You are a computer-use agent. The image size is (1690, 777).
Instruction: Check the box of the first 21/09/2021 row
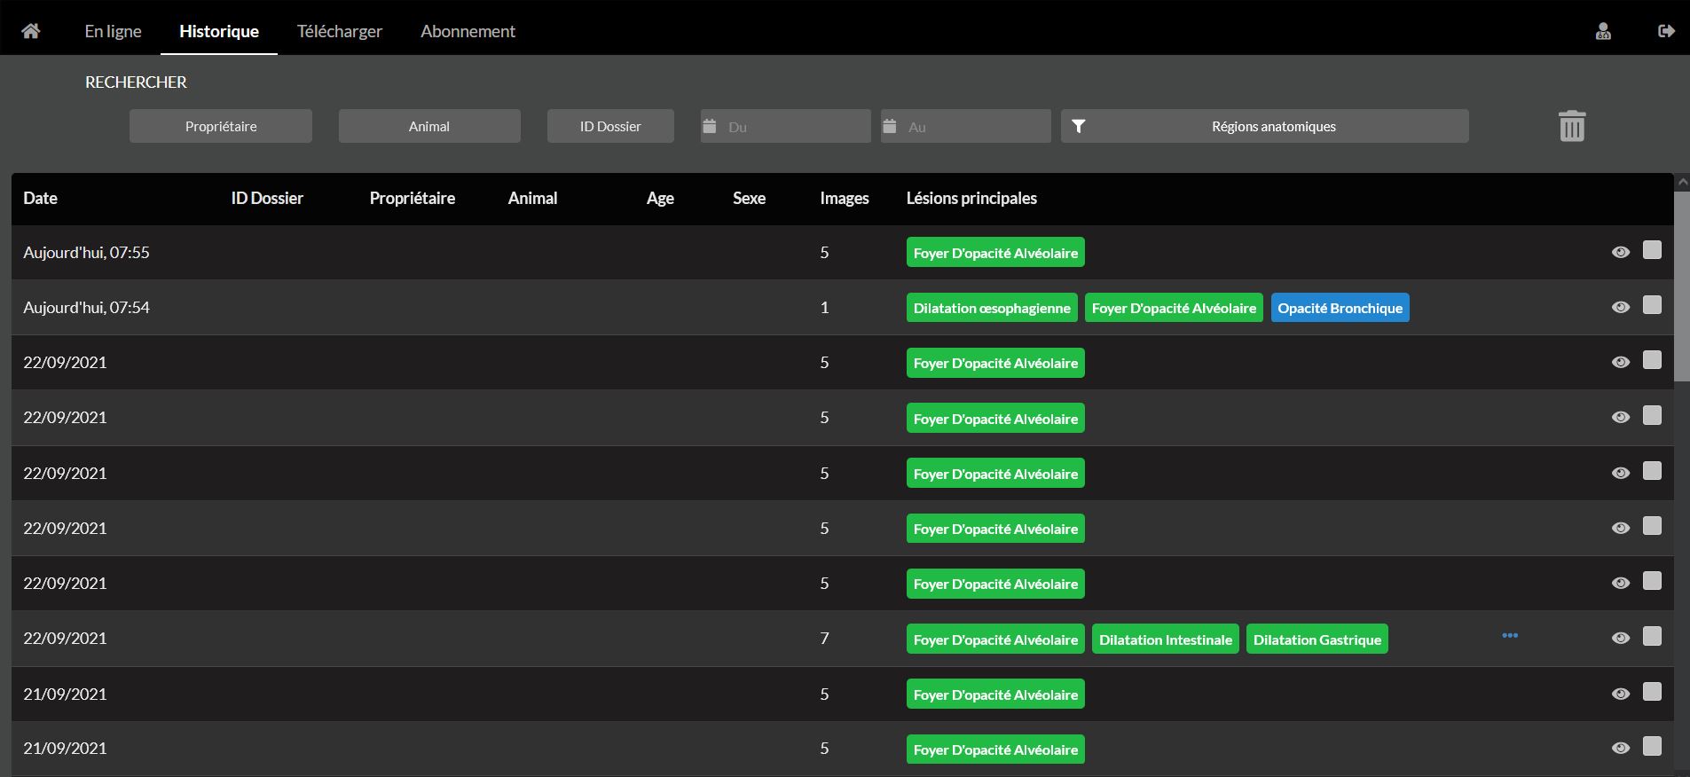pos(1652,692)
